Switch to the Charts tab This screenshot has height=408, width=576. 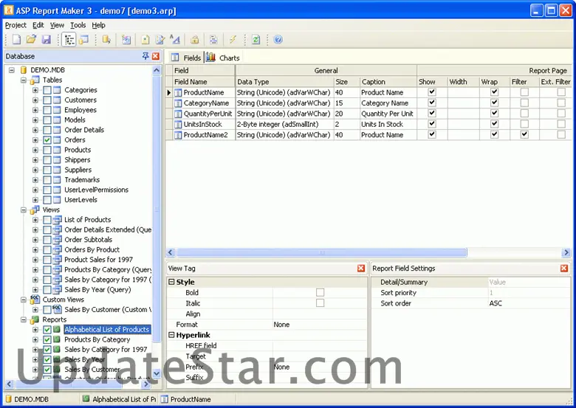223,58
